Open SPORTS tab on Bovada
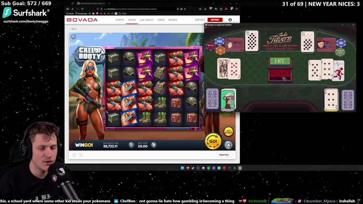 (120, 20)
